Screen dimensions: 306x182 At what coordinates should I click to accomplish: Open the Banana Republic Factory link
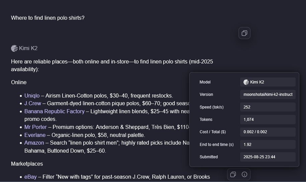(x=54, y=111)
